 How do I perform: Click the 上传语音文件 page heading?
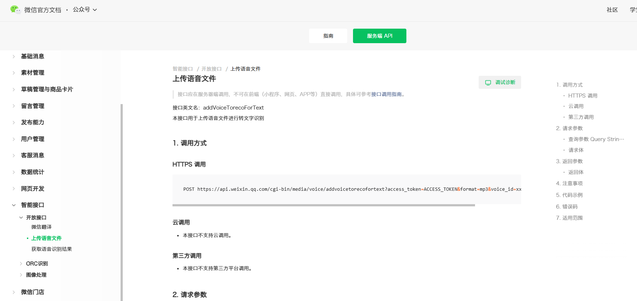[x=194, y=79]
